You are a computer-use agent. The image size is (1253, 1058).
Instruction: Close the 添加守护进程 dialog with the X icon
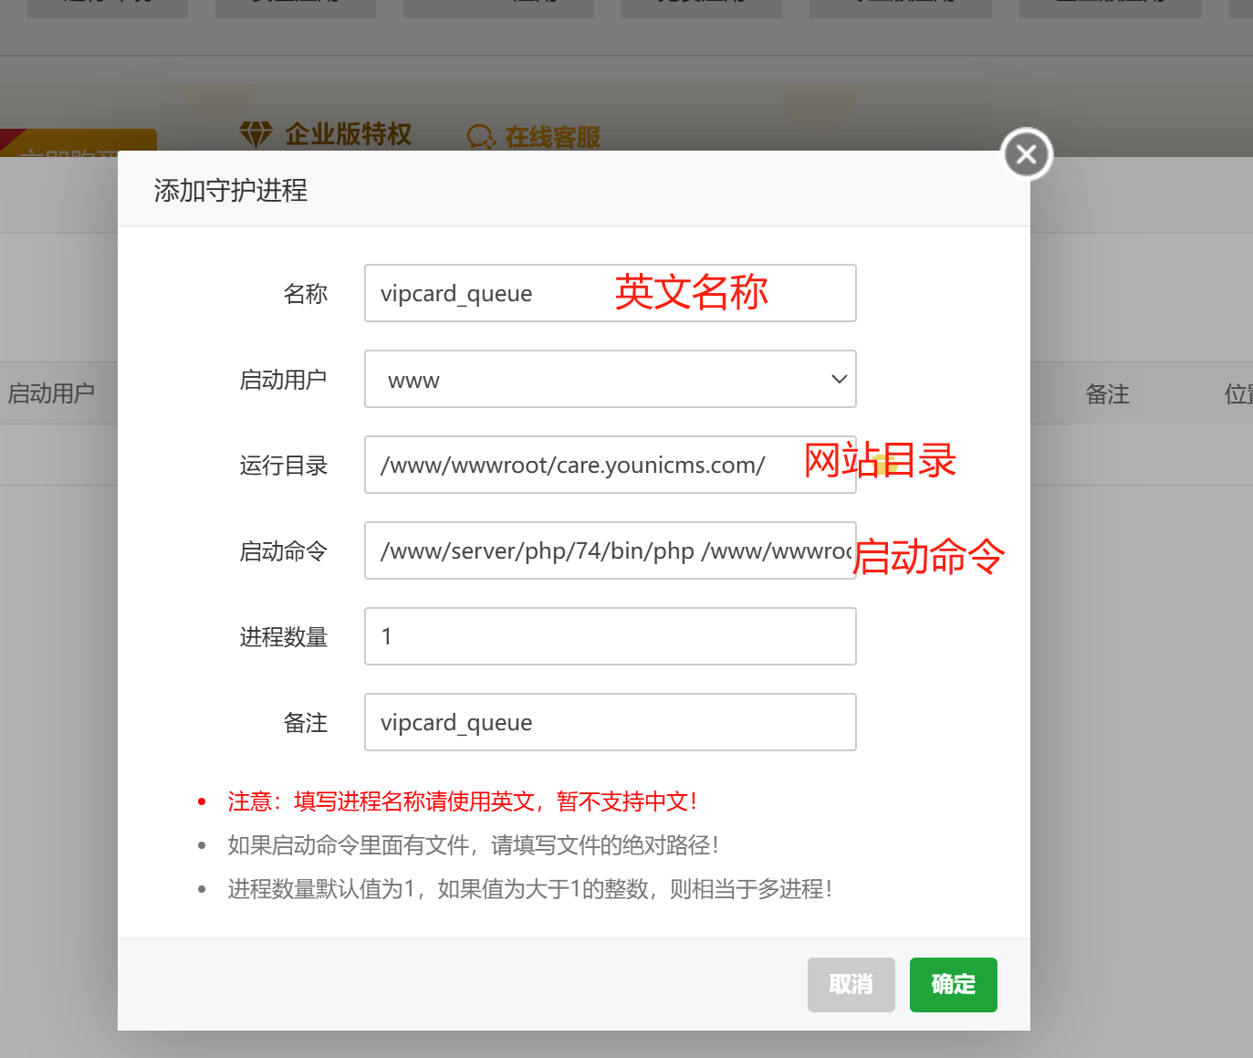(1027, 154)
